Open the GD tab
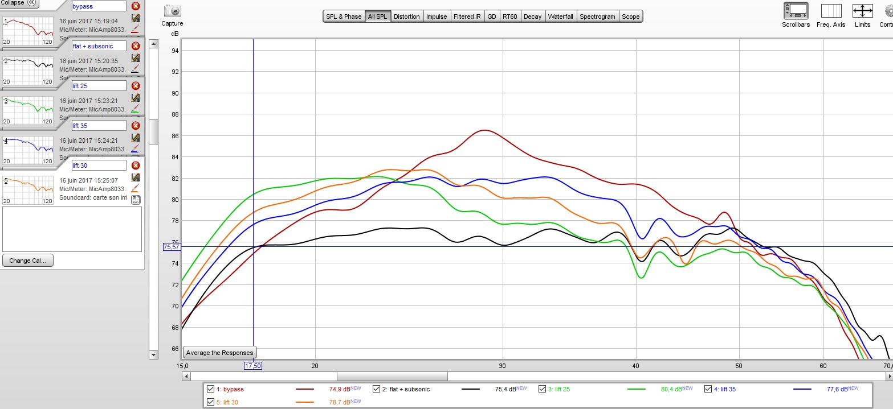Image resolution: width=893 pixels, height=409 pixels. click(x=492, y=16)
